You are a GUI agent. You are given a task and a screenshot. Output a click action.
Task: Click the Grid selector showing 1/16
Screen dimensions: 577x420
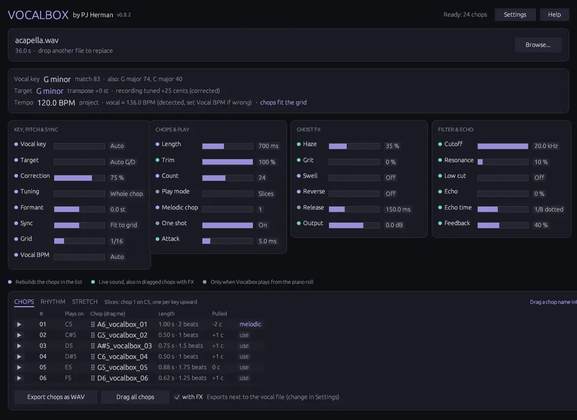pos(80,241)
